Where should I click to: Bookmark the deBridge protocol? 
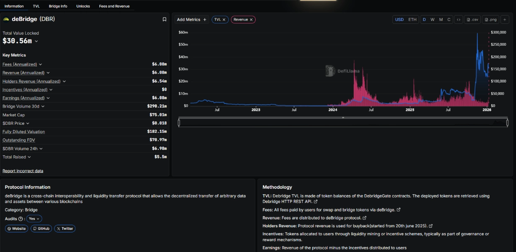coord(164,19)
